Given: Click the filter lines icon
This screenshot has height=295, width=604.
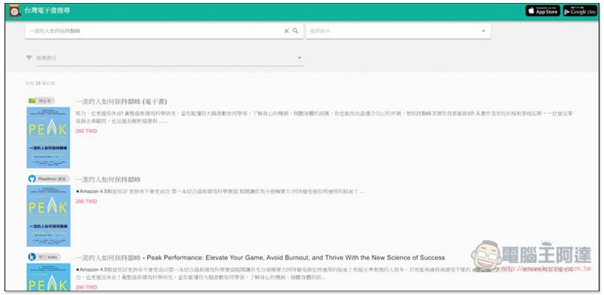Looking at the screenshot, I should [x=29, y=57].
